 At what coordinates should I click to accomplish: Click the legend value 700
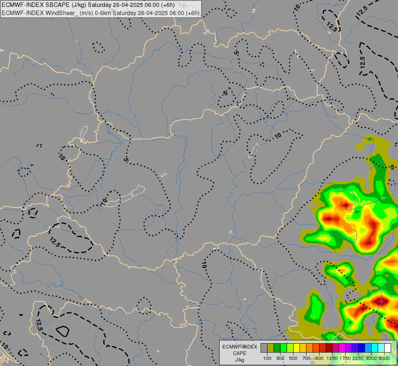pyautogui.click(x=307, y=358)
